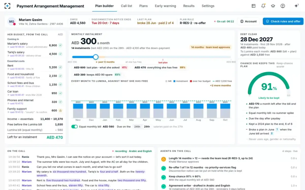Screen dimensions: 305x190
Task: Click the highlighted phrase four and a half
Action: pos(109,172)
